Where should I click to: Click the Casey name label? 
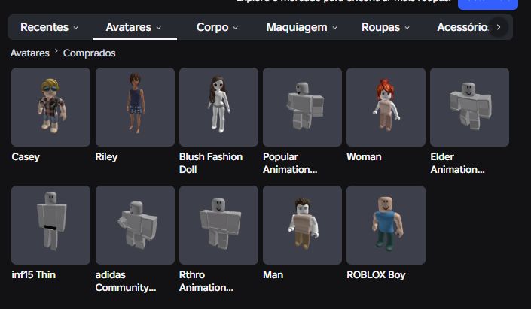coord(26,157)
